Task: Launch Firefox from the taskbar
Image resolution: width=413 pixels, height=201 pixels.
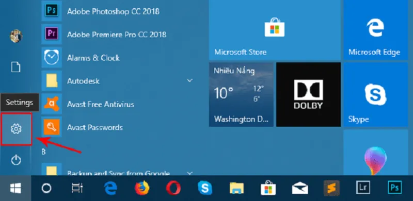Action: pyautogui.click(x=142, y=188)
